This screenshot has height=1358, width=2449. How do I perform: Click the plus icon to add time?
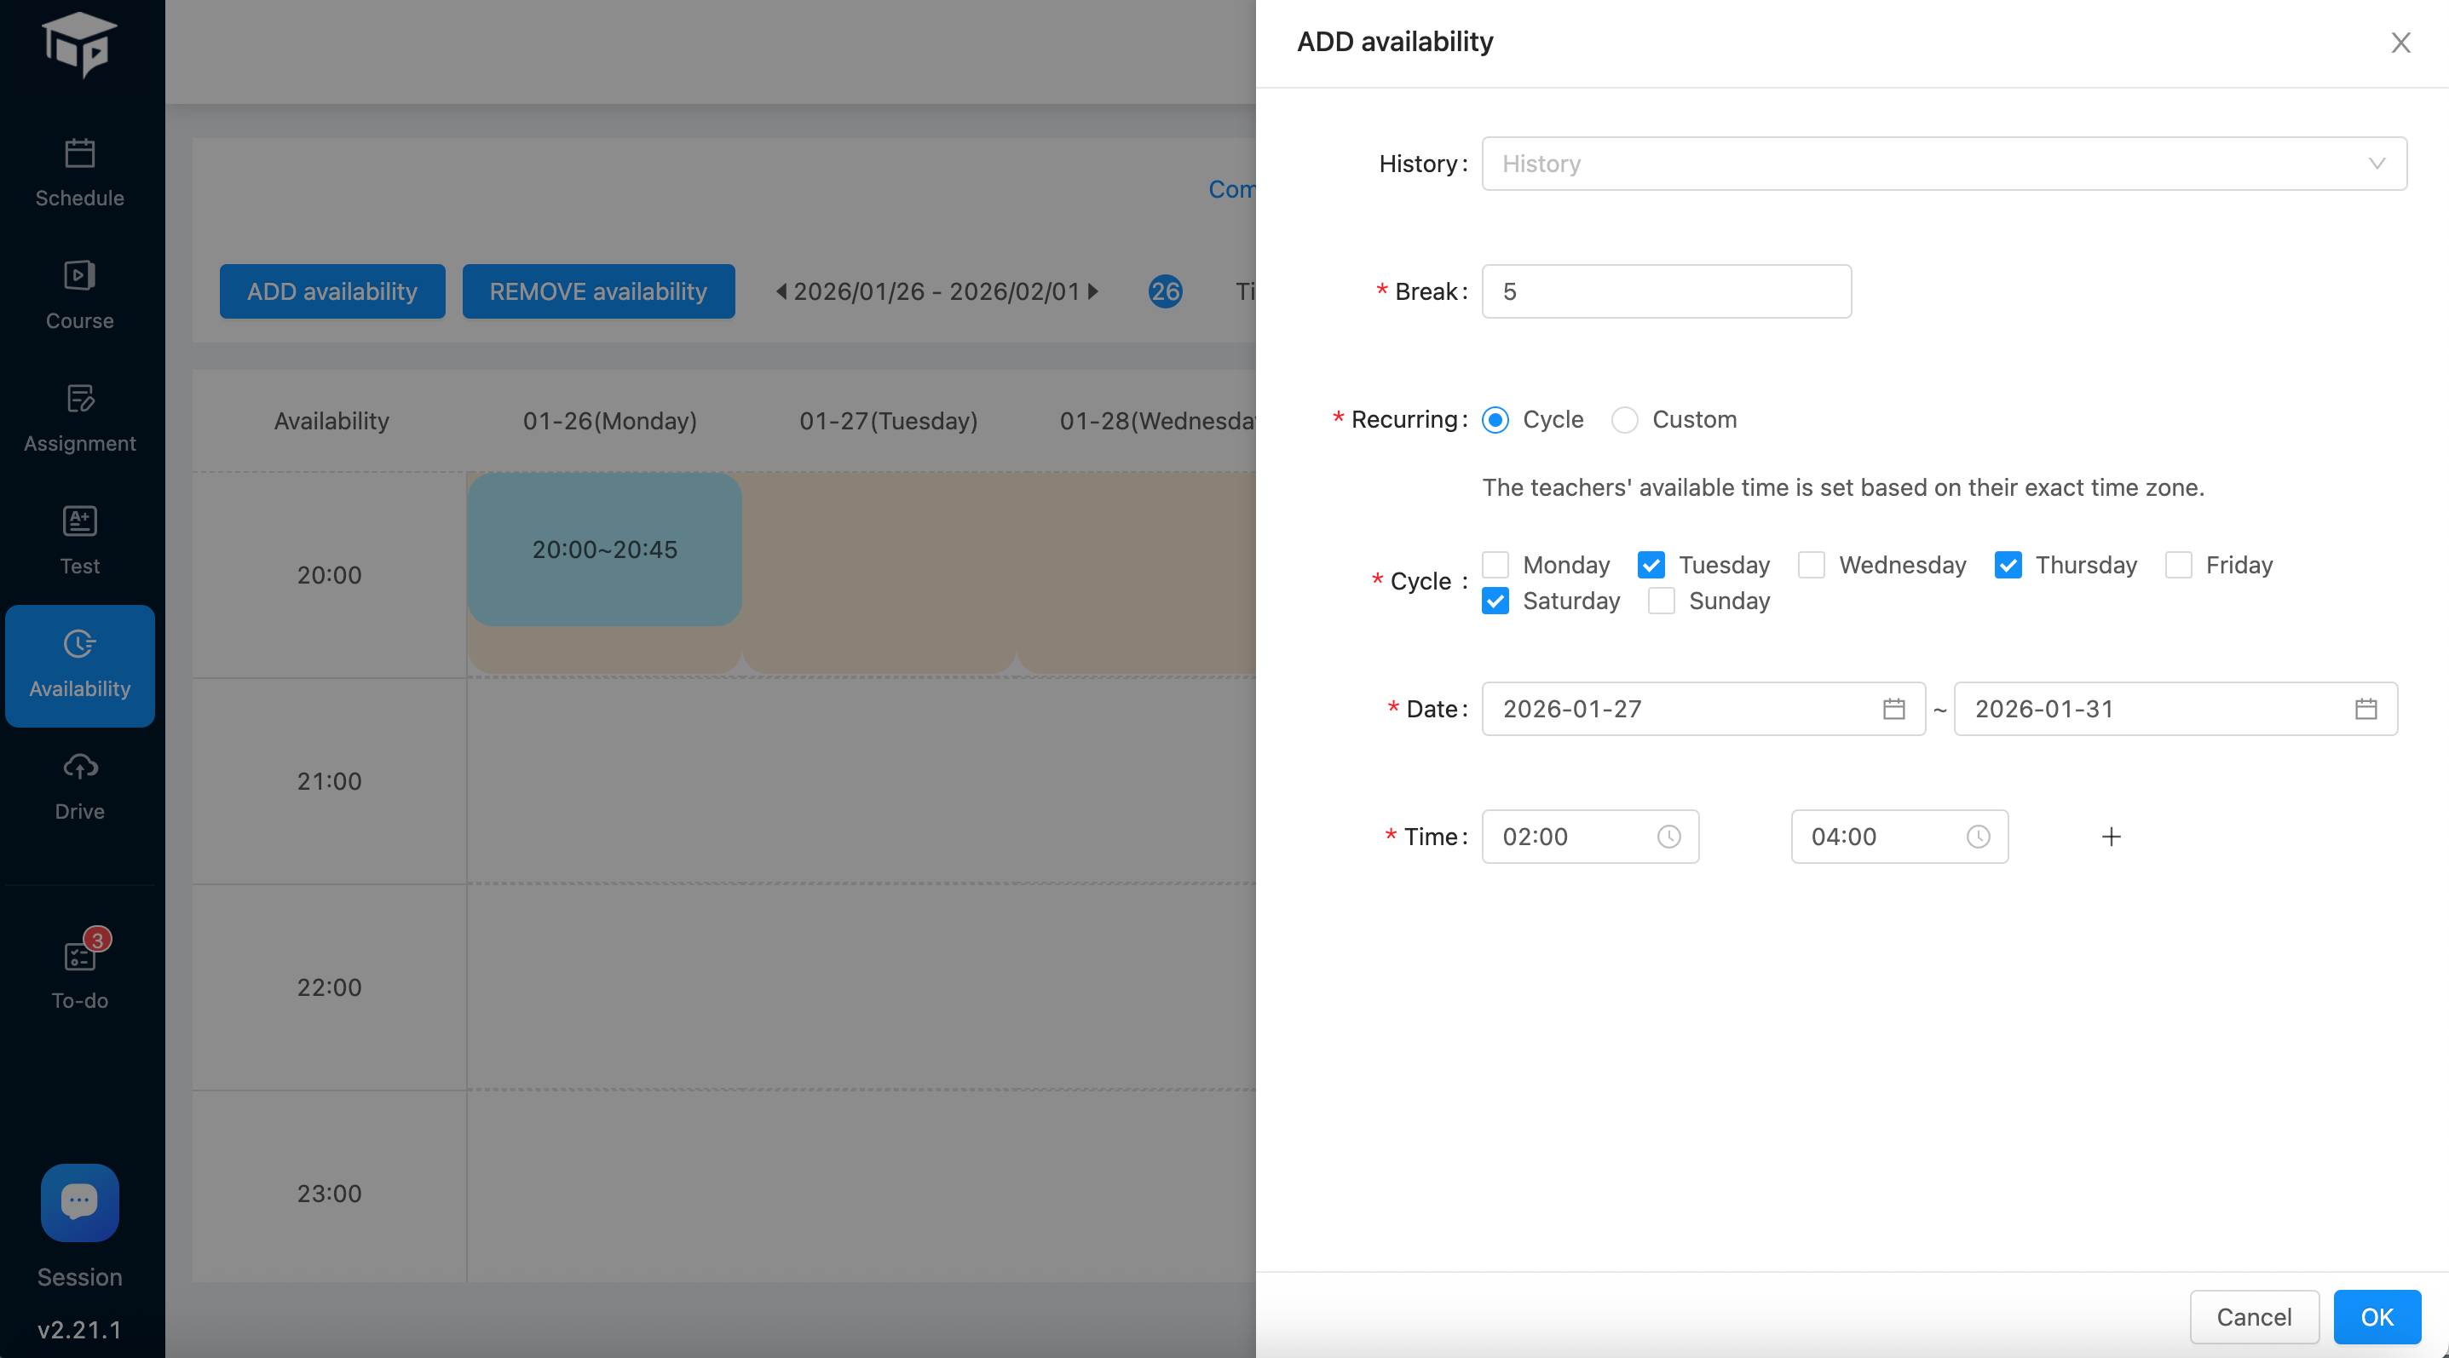2111,837
